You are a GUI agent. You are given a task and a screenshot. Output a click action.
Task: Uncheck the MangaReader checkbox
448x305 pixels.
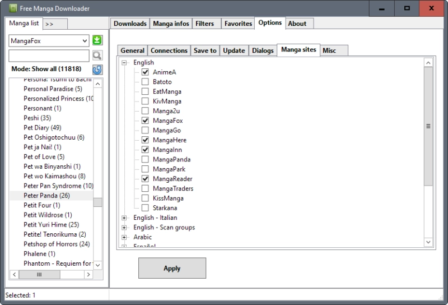point(145,179)
